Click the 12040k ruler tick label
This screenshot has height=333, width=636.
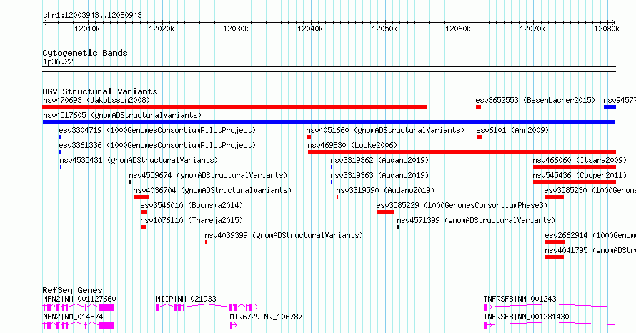click(x=310, y=29)
